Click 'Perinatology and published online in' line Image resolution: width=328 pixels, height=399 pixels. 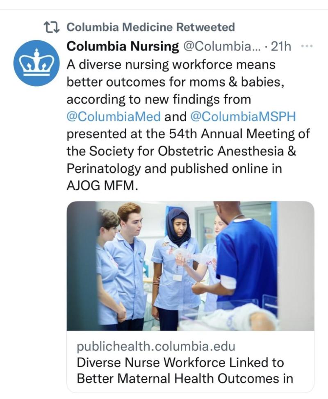coord(174,169)
